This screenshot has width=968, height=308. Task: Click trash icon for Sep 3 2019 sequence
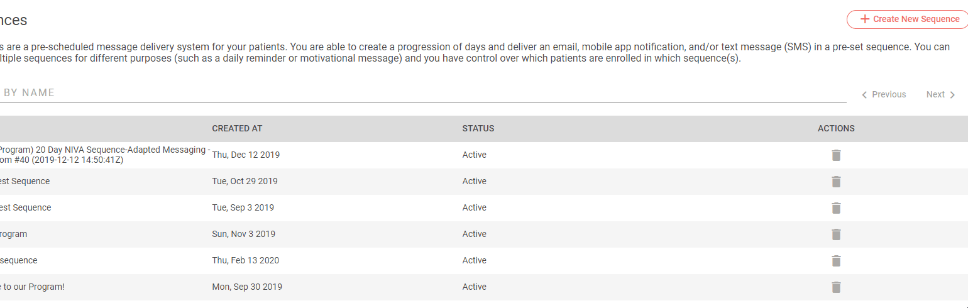[x=836, y=208]
